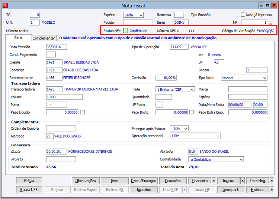
Task: Click the green Status NFe indicator box
Action: (x=125, y=31)
